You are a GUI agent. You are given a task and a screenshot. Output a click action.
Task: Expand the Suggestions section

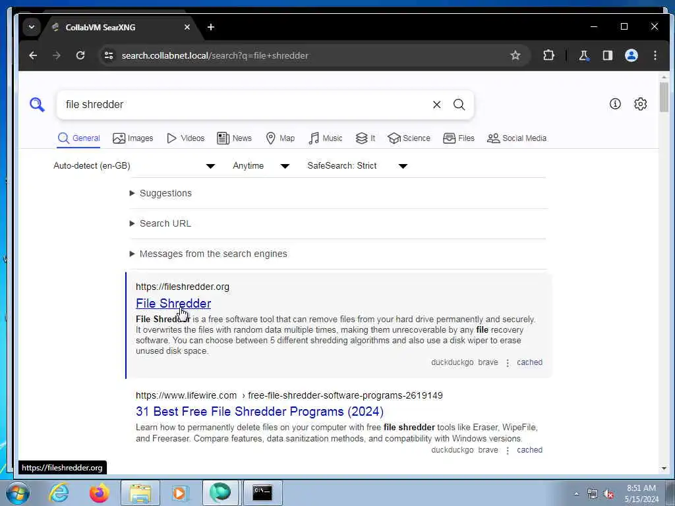click(x=161, y=193)
